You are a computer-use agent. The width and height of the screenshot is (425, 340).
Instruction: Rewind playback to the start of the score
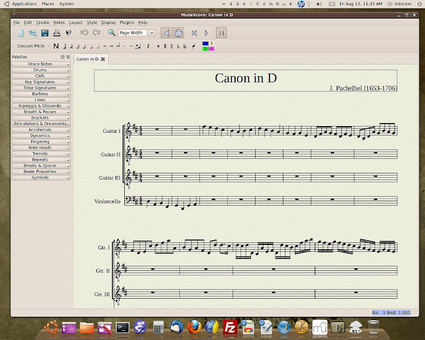194,33
